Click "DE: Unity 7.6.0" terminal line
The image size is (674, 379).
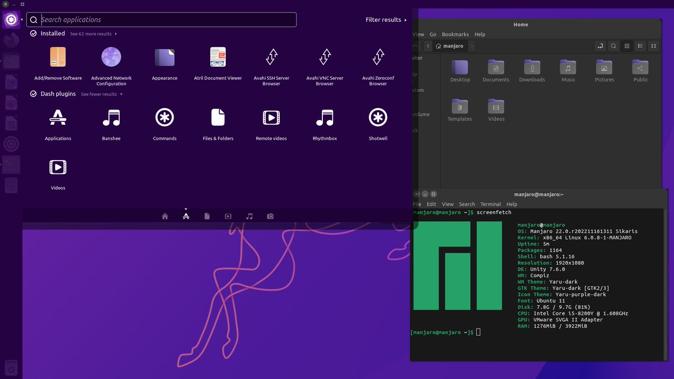[541, 269]
